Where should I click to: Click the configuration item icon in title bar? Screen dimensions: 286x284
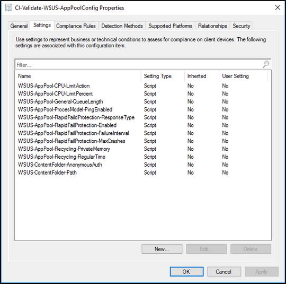[8, 8]
